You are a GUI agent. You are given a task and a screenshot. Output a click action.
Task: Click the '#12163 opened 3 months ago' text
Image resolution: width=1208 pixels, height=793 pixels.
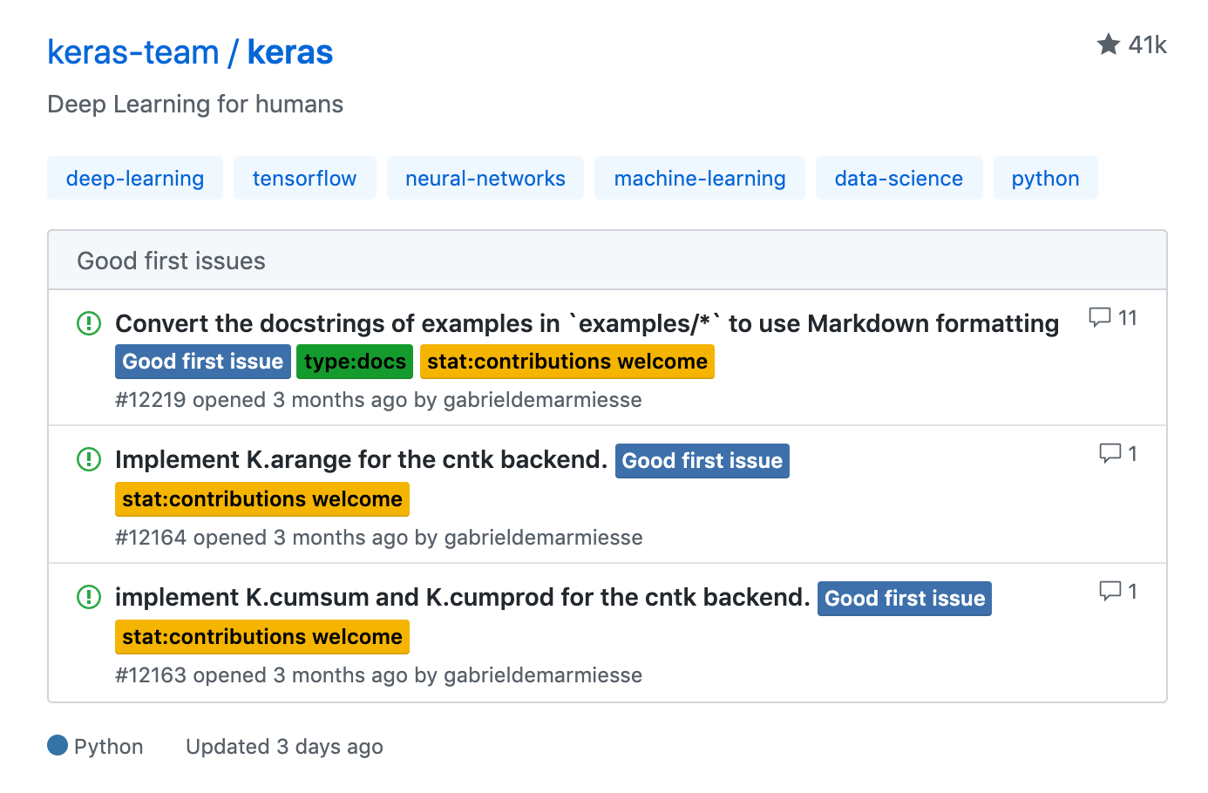(261, 675)
